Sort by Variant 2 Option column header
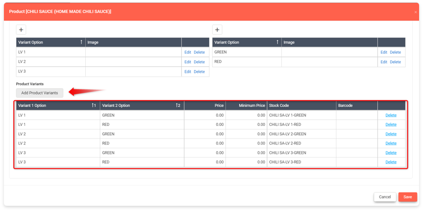Image resolution: width=423 pixels, height=211 pixels. click(141, 105)
